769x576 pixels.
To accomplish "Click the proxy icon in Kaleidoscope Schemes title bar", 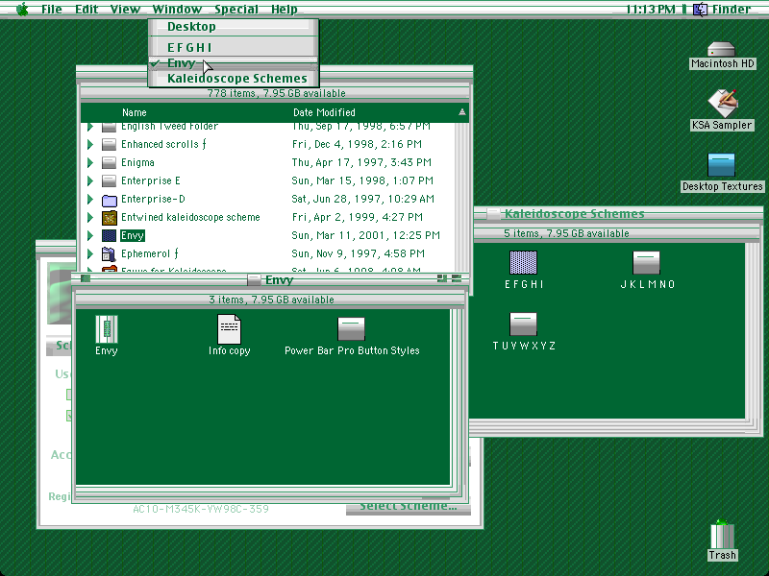I will [493, 213].
